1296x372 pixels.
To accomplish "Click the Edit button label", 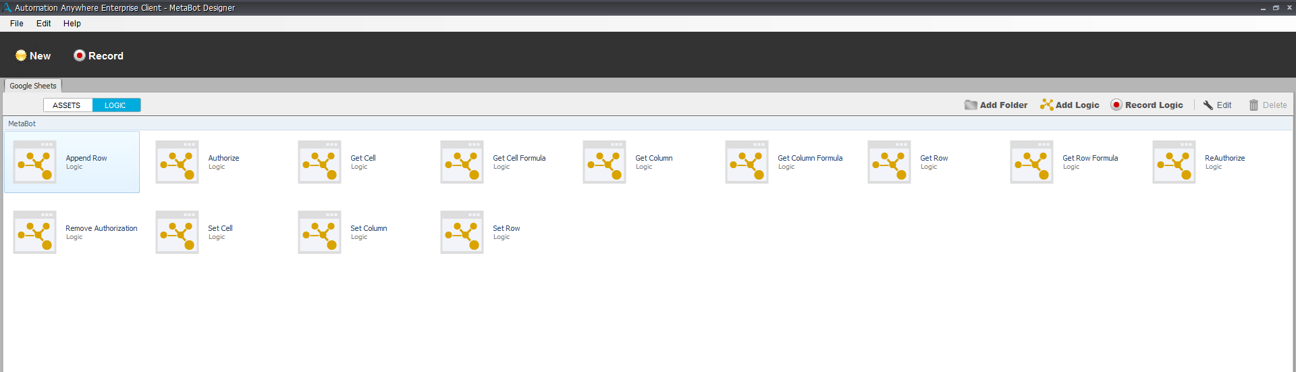I will 1224,105.
